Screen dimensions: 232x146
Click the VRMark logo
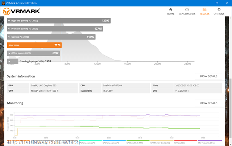tap(21, 11)
